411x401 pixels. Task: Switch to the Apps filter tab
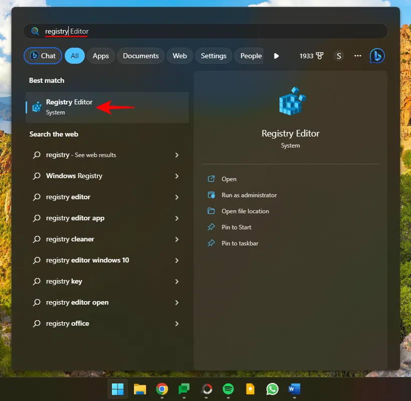(101, 56)
